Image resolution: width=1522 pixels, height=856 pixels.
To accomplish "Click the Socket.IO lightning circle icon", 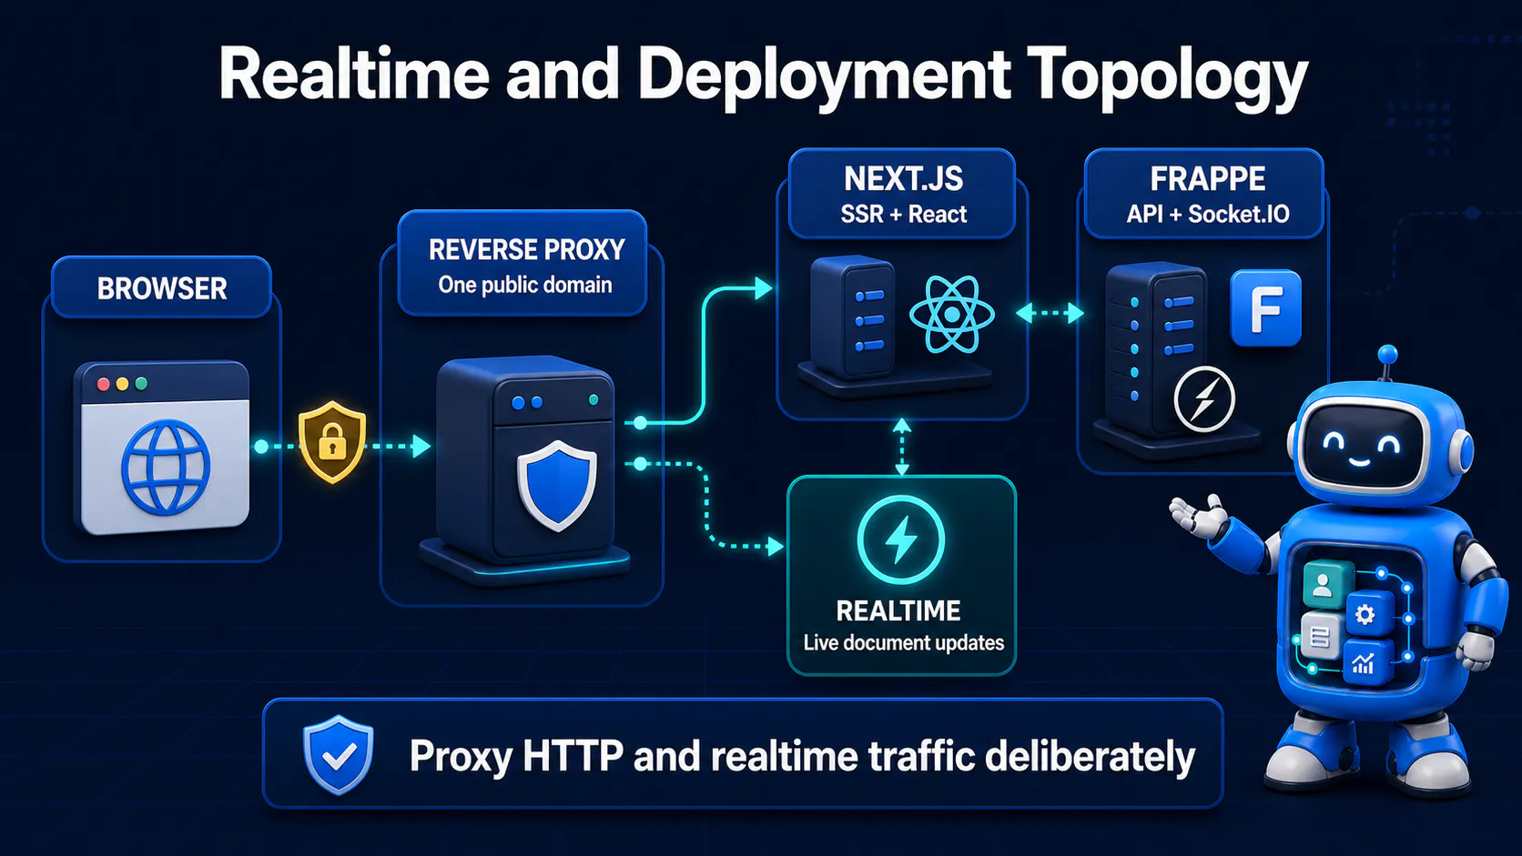I will pos(1203,399).
